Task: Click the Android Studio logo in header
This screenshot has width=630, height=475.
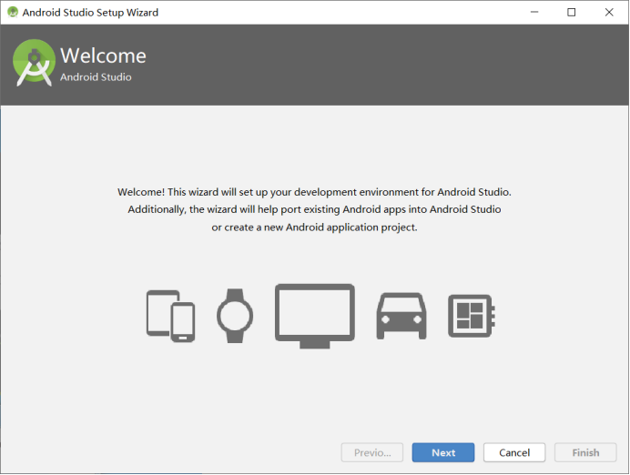Action: [35, 63]
